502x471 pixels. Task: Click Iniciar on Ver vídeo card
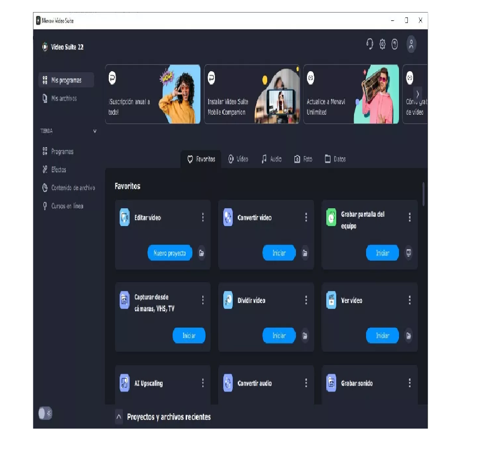(382, 335)
